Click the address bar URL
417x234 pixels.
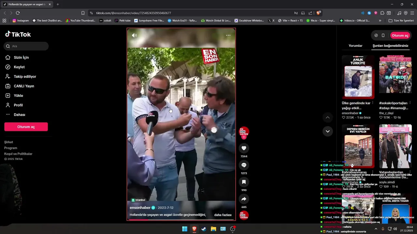[x=134, y=13]
